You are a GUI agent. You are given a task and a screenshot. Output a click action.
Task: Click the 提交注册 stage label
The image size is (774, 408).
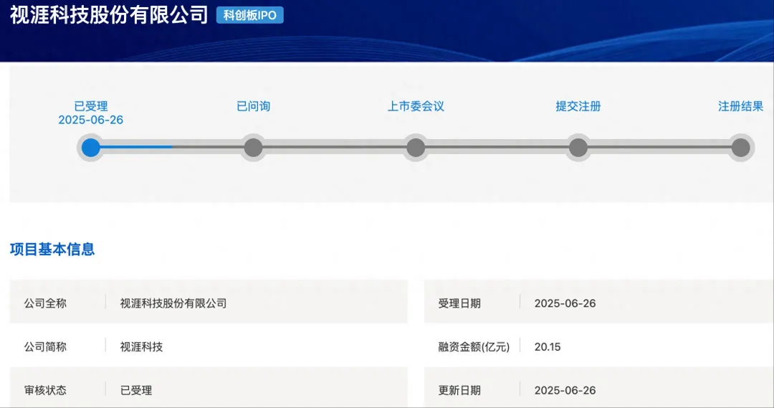click(578, 106)
